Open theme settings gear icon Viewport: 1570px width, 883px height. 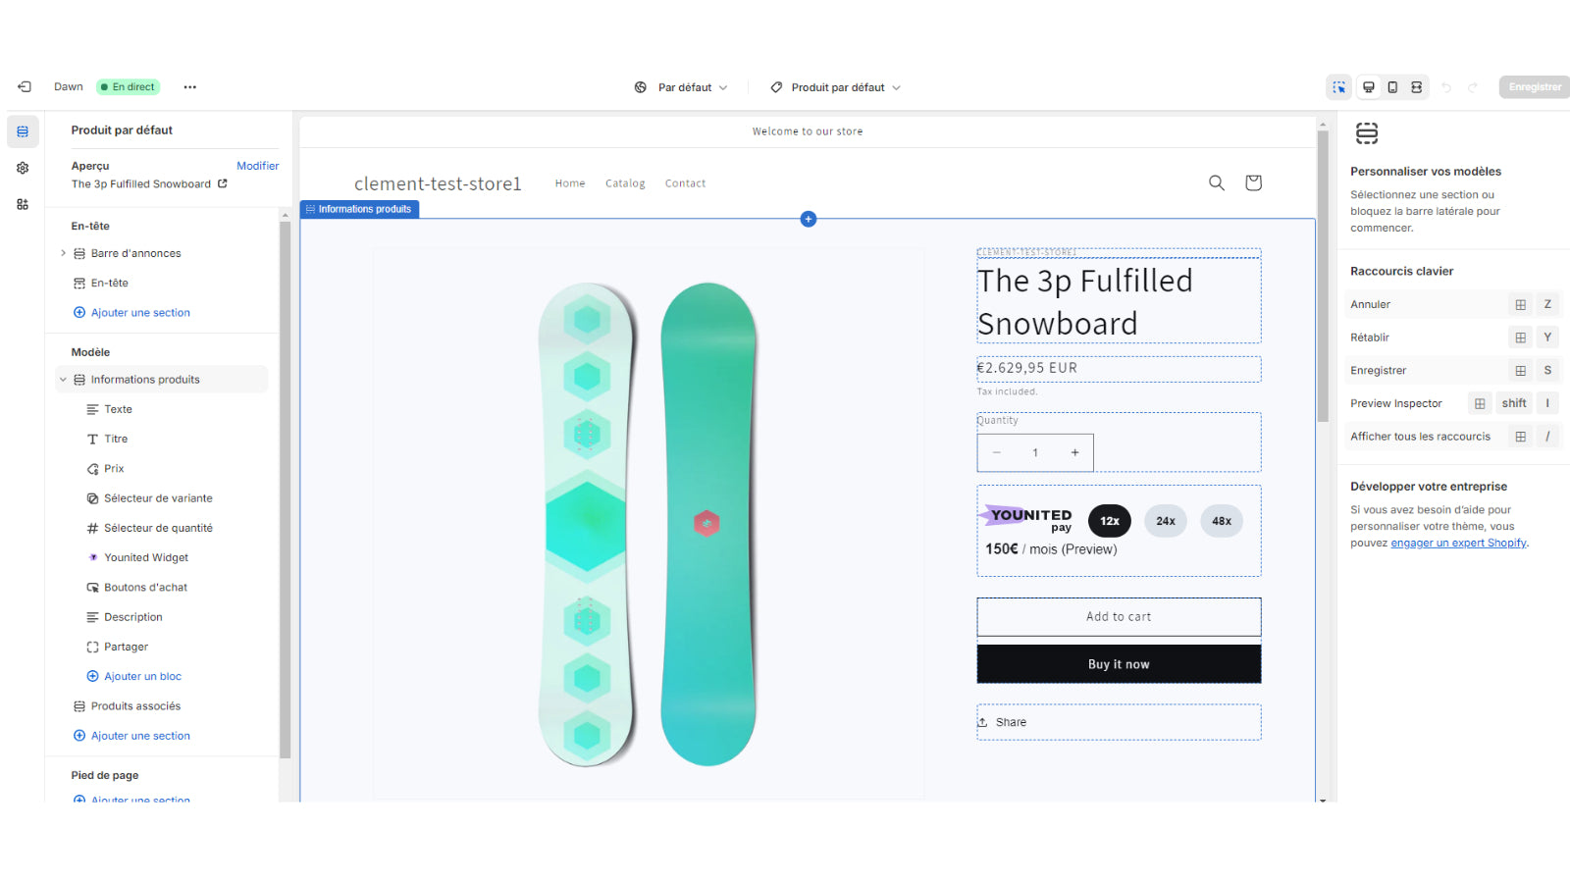pos(23,168)
